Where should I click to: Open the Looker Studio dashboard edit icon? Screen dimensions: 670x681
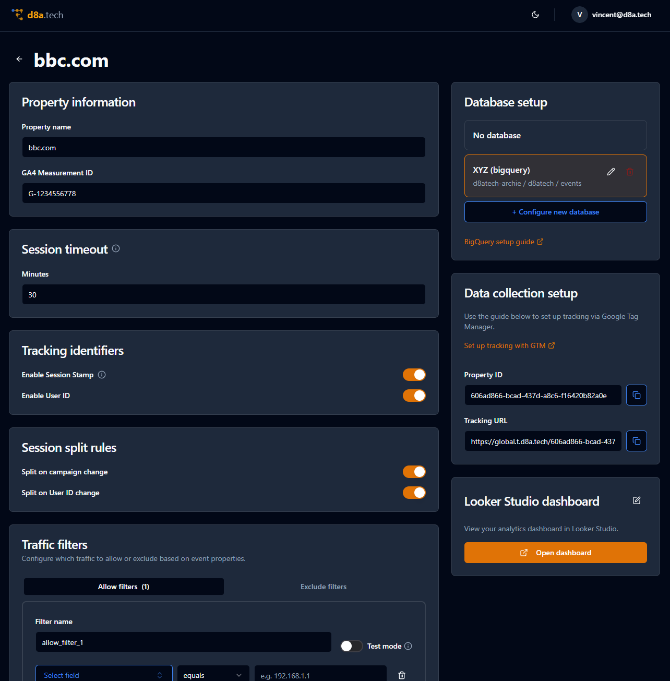[x=637, y=500]
